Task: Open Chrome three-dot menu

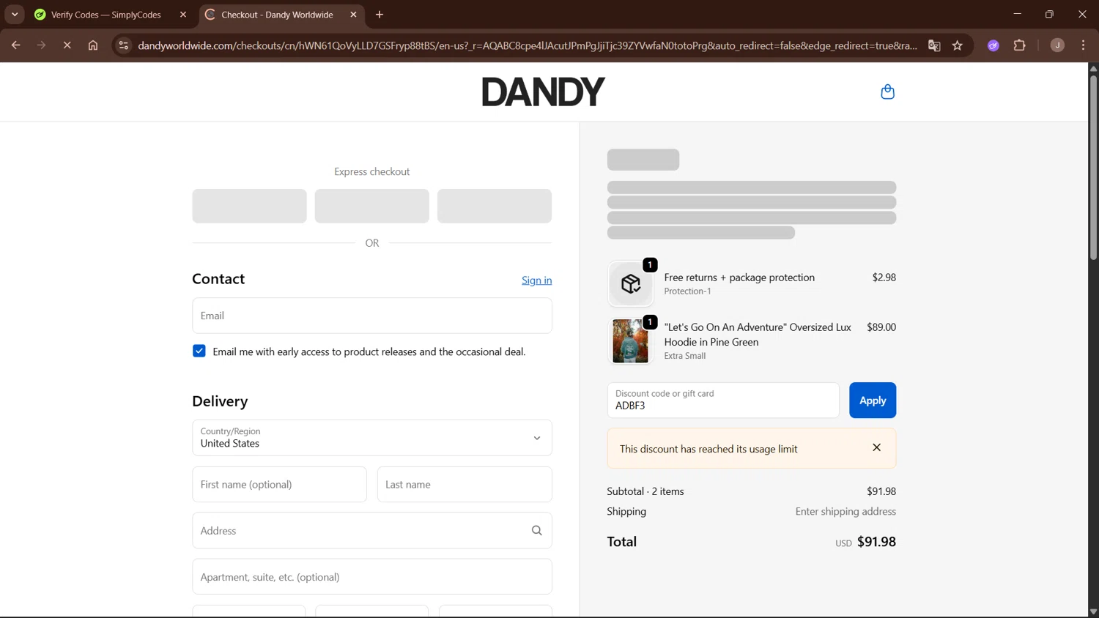Action: [x=1083, y=45]
